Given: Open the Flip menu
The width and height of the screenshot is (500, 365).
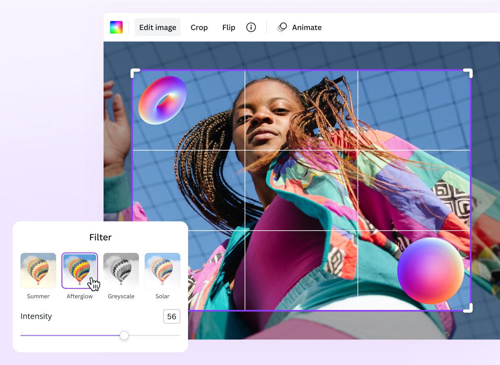Looking at the screenshot, I should [x=229, y=27].
